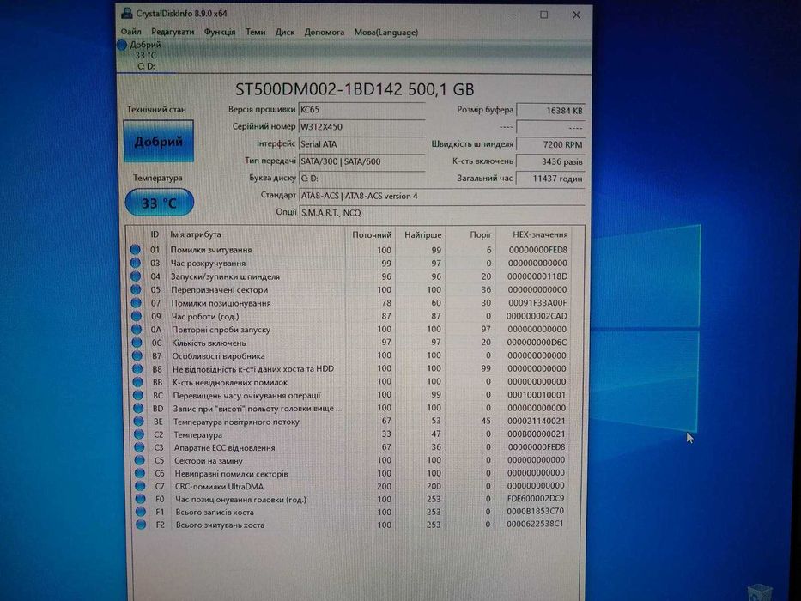The image size is (801, 601).
Task: Click HEX value FDE600002DC9
Action: click(x=536, y=498)
